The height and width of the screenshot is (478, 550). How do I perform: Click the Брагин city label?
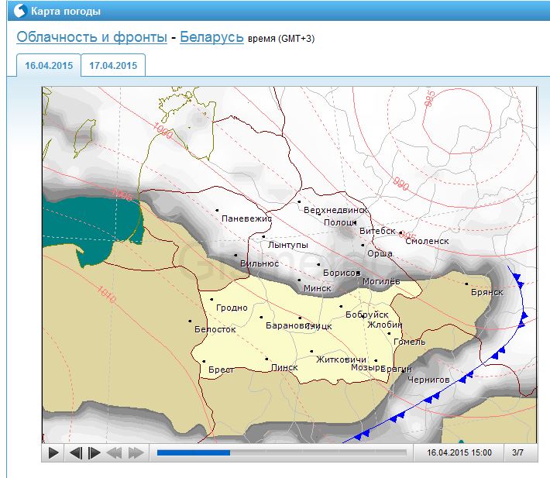(397, 369)
